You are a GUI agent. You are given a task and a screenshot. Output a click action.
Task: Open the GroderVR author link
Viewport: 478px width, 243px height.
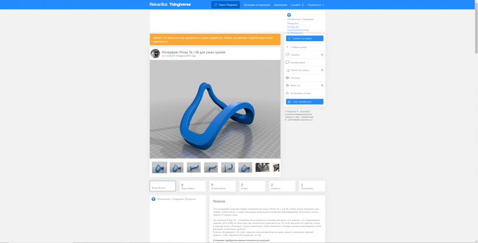(x=170, y=56)
